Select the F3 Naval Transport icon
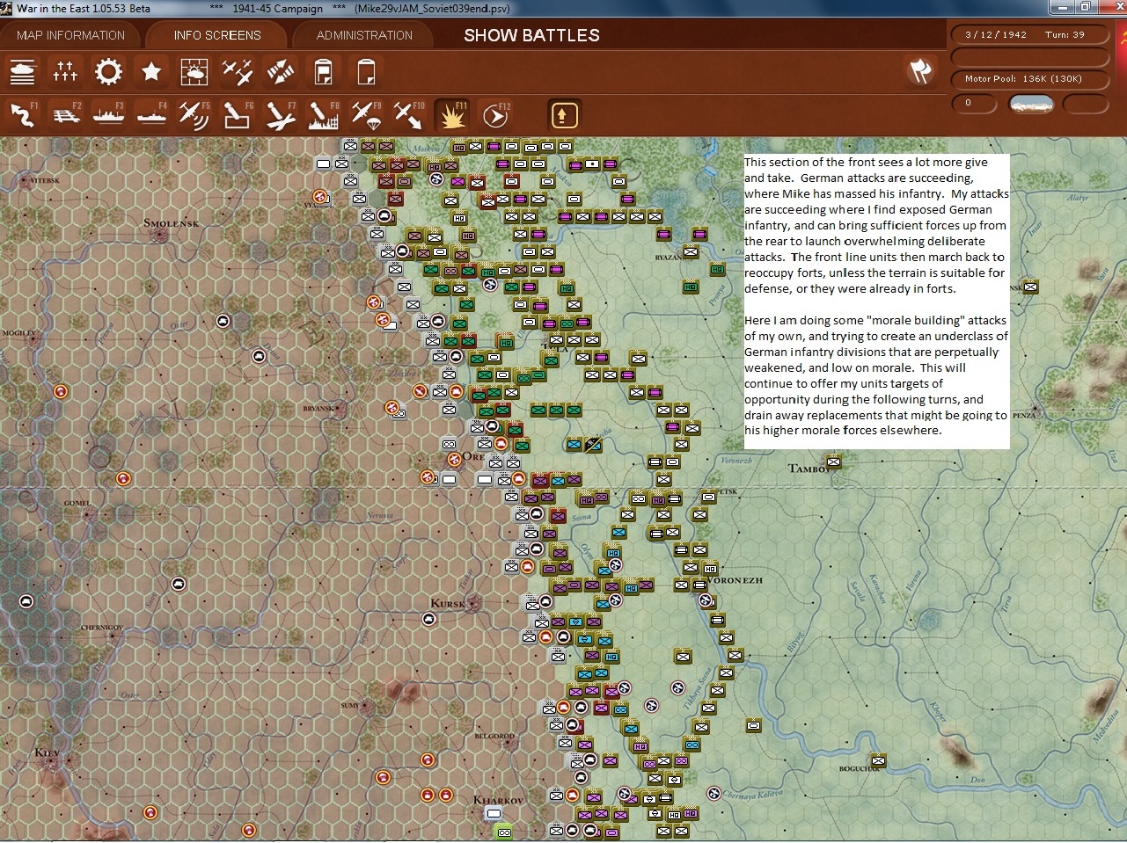Viewport: 1127px width, 843px height. click(108, 114)
